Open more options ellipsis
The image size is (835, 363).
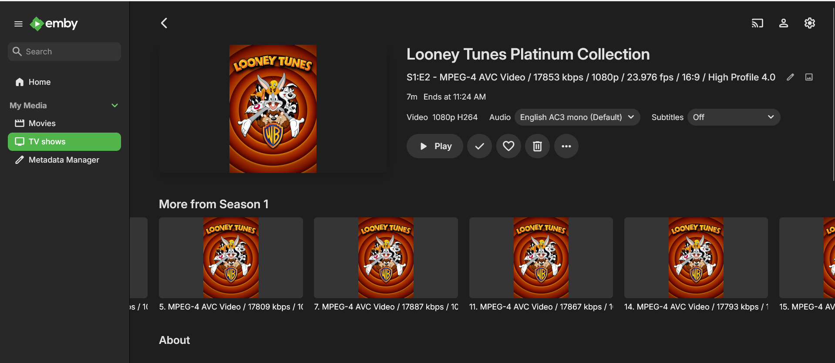pyautogui.click(x=566, y=146)
